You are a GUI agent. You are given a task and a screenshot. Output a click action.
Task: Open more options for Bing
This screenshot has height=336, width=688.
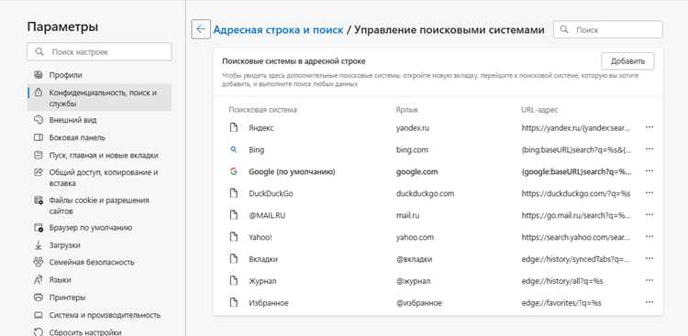649,149
